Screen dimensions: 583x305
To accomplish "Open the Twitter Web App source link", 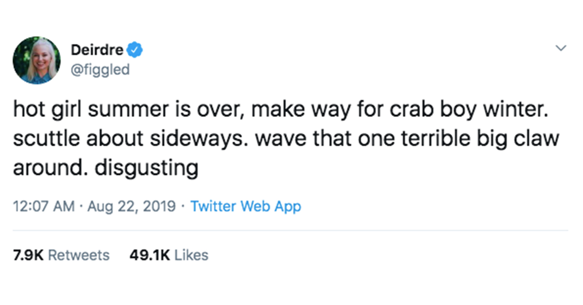I will (x=246, y=206).
